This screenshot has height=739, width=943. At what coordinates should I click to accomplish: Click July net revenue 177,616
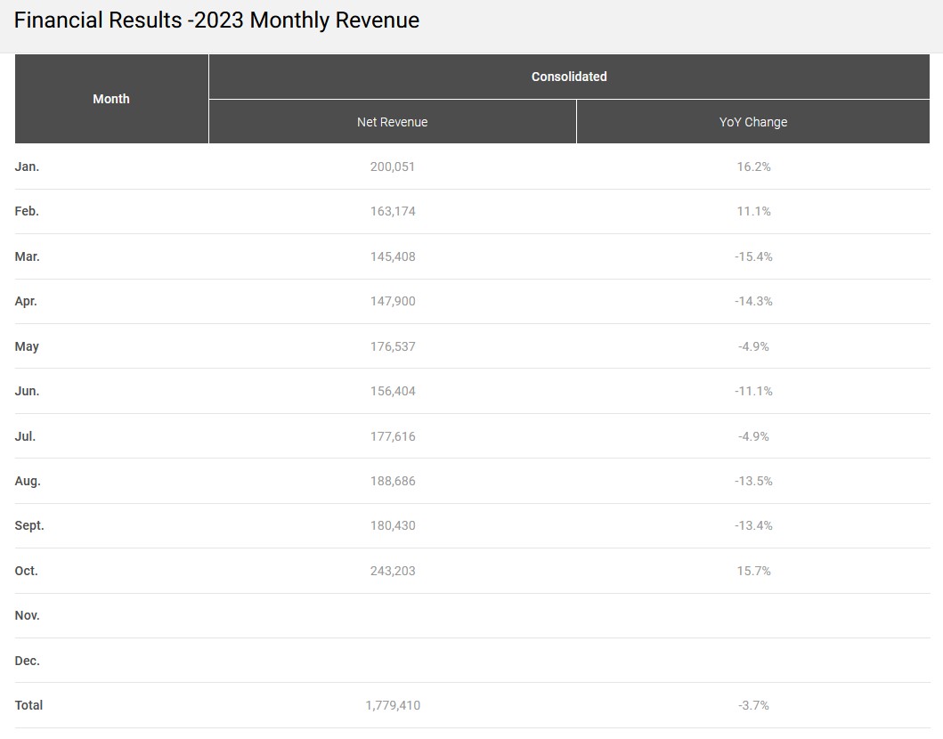pos(393,436)
